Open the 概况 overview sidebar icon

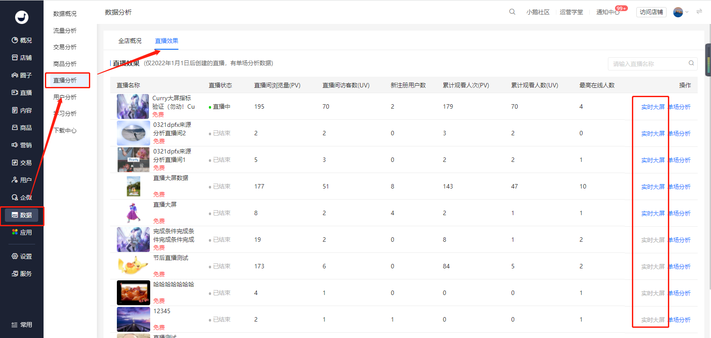21,40
